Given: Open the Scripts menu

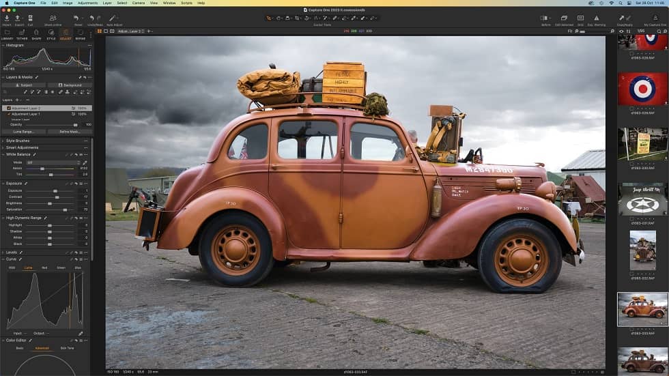Looking at the screenshot, I should (x=186, y=3).
